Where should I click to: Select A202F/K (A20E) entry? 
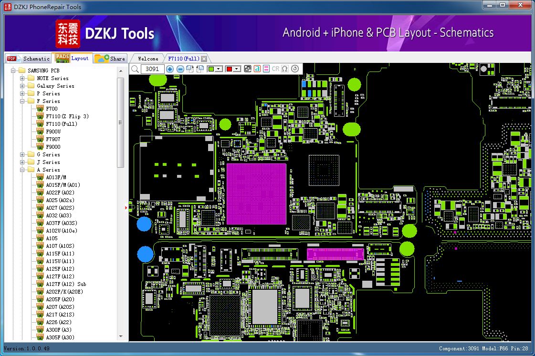pyautogui.click(x=64, y=292)
